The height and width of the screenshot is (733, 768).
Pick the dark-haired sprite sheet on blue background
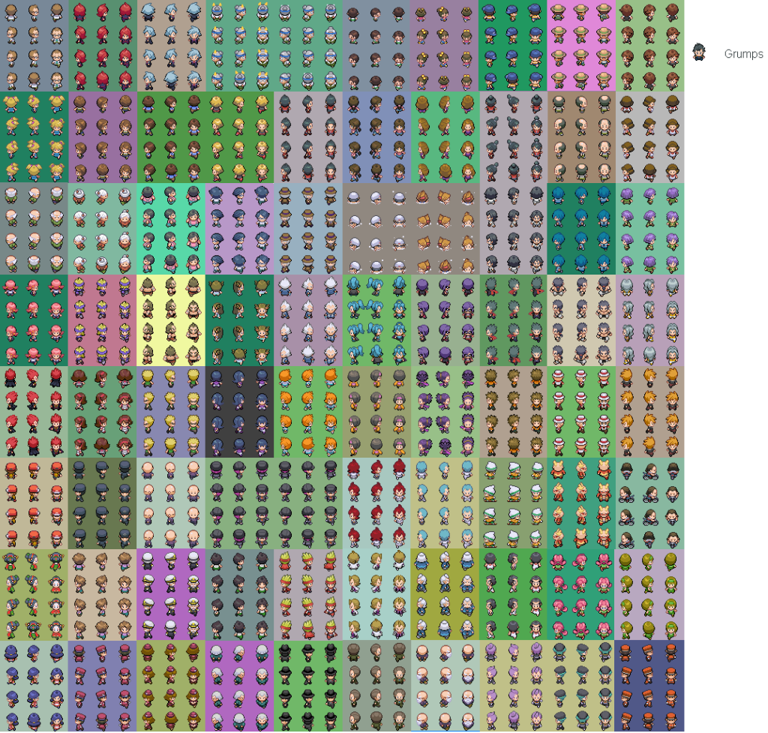coord(376,137)
